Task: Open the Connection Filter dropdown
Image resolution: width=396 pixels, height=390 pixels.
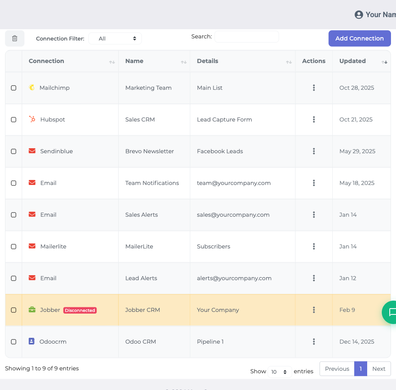Action: (115, 38)
